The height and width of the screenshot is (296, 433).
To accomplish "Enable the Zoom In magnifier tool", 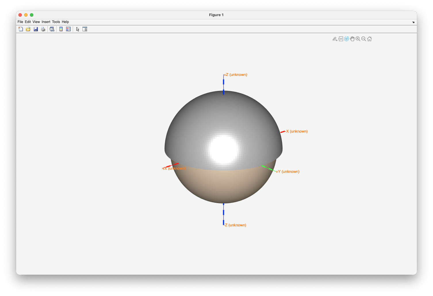I will 358,39.
